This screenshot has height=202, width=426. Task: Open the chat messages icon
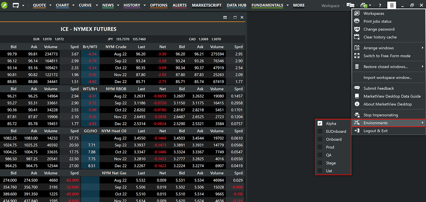pyautogui.click(x=350, y=5)
